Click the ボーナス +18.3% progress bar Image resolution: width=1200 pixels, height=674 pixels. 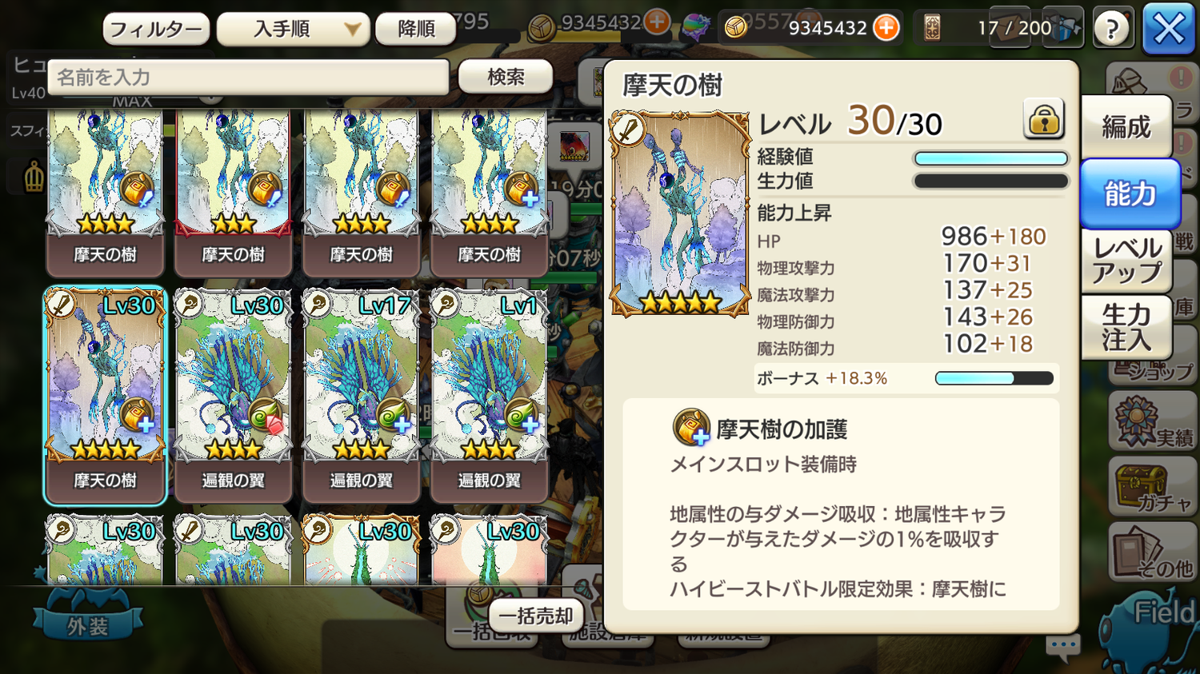994,378
